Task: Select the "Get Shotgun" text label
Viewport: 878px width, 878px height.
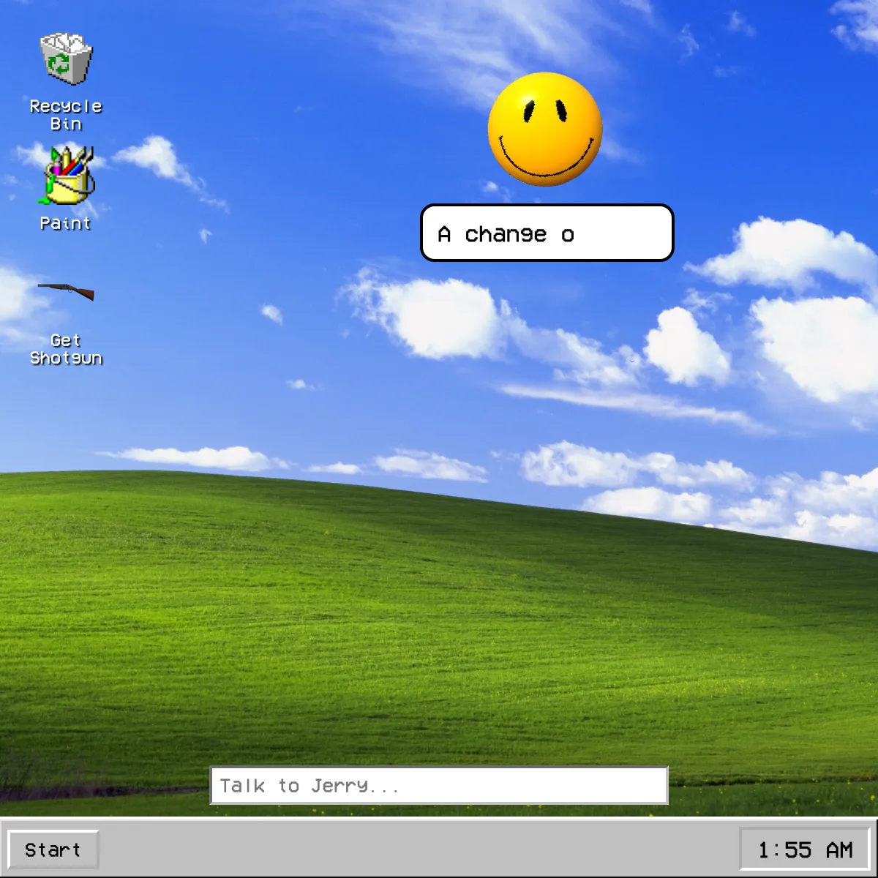Action: tap(66, 349)
